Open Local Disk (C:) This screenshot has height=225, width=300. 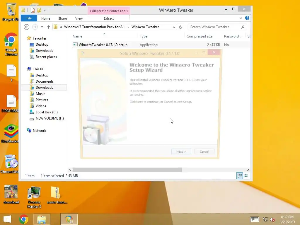47,112
